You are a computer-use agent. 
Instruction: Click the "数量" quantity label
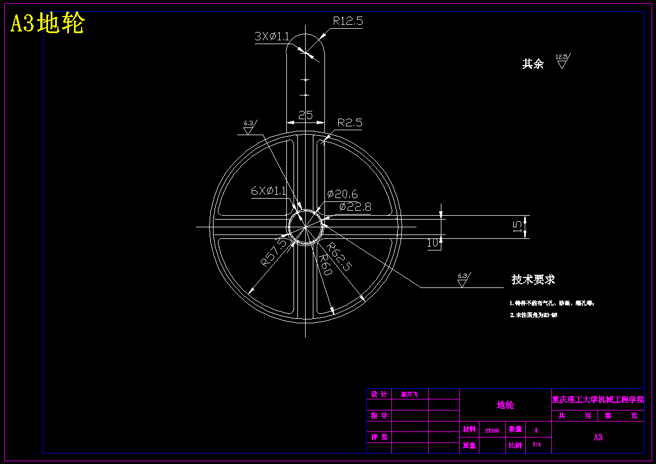tap(515, 429)
